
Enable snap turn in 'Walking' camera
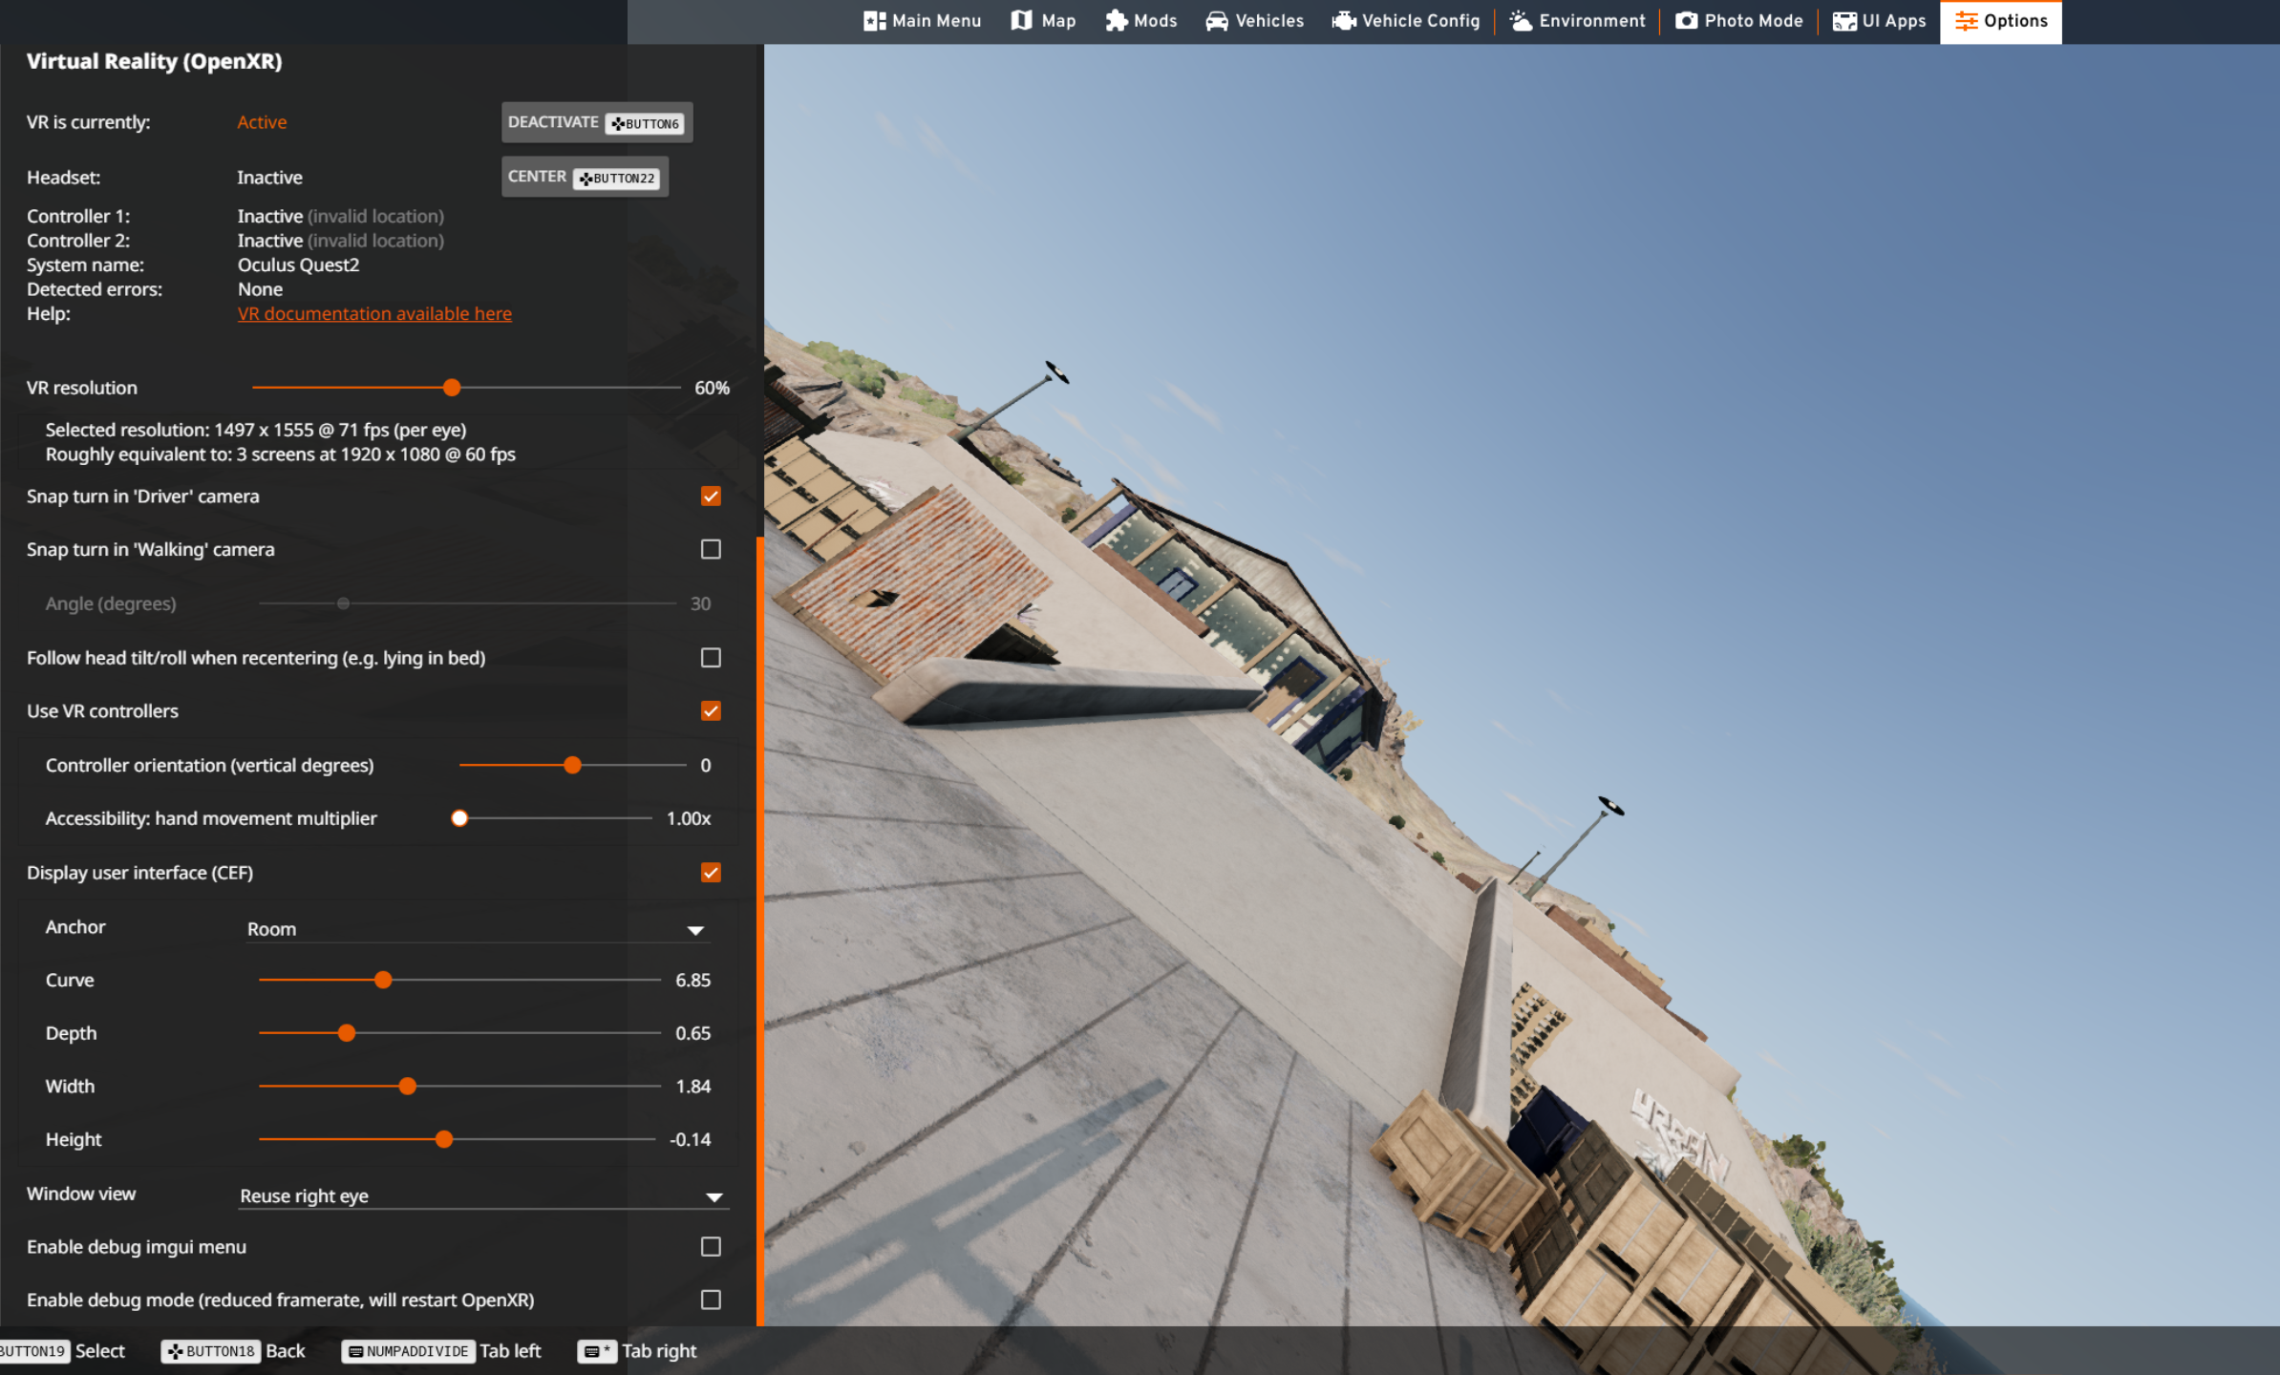pos(711,549)
